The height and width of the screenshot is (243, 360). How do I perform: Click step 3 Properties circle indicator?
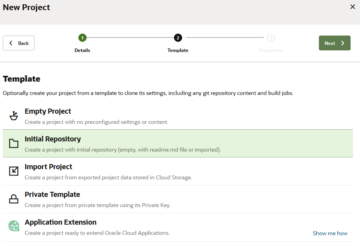[x=271, y=38]
